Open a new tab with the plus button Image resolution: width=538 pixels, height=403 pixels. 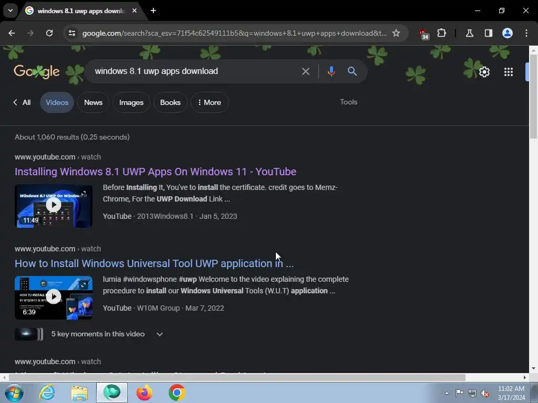(153, 10)
